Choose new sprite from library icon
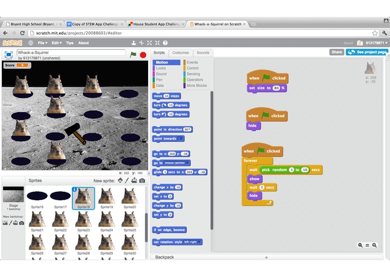 coord(120,181)
